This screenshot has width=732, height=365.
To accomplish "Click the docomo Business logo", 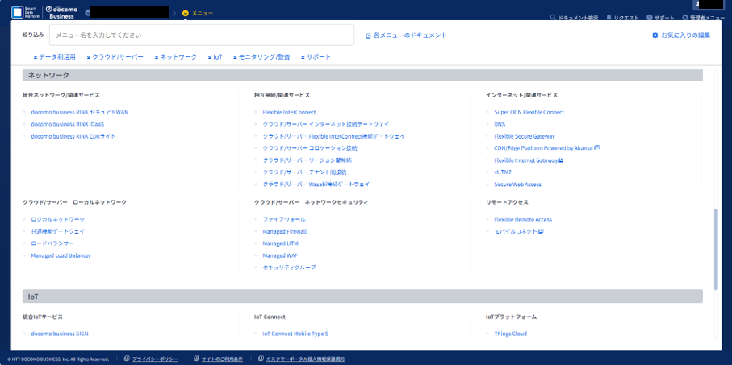I will 61,13.
